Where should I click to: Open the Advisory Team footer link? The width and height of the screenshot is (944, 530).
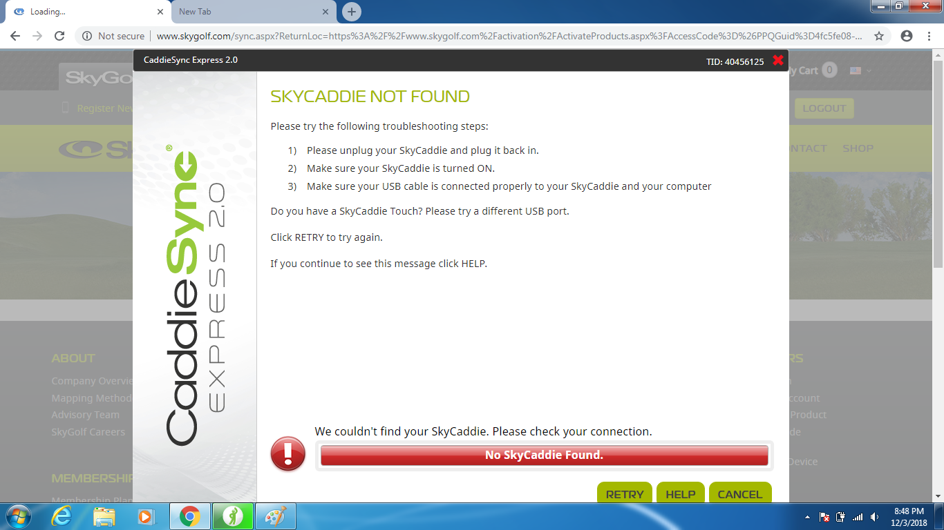[85, 415]
